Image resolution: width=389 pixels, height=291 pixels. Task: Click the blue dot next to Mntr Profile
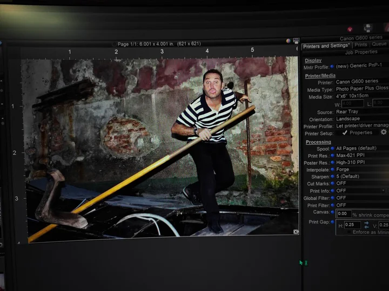coord(332,67)
